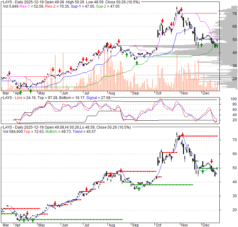Click the Jul label on top chart axis

pyautogui.click(x=86, y=93)
